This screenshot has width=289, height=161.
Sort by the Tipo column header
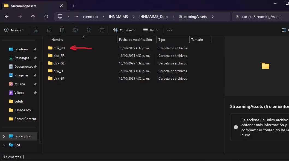[162, 40]
